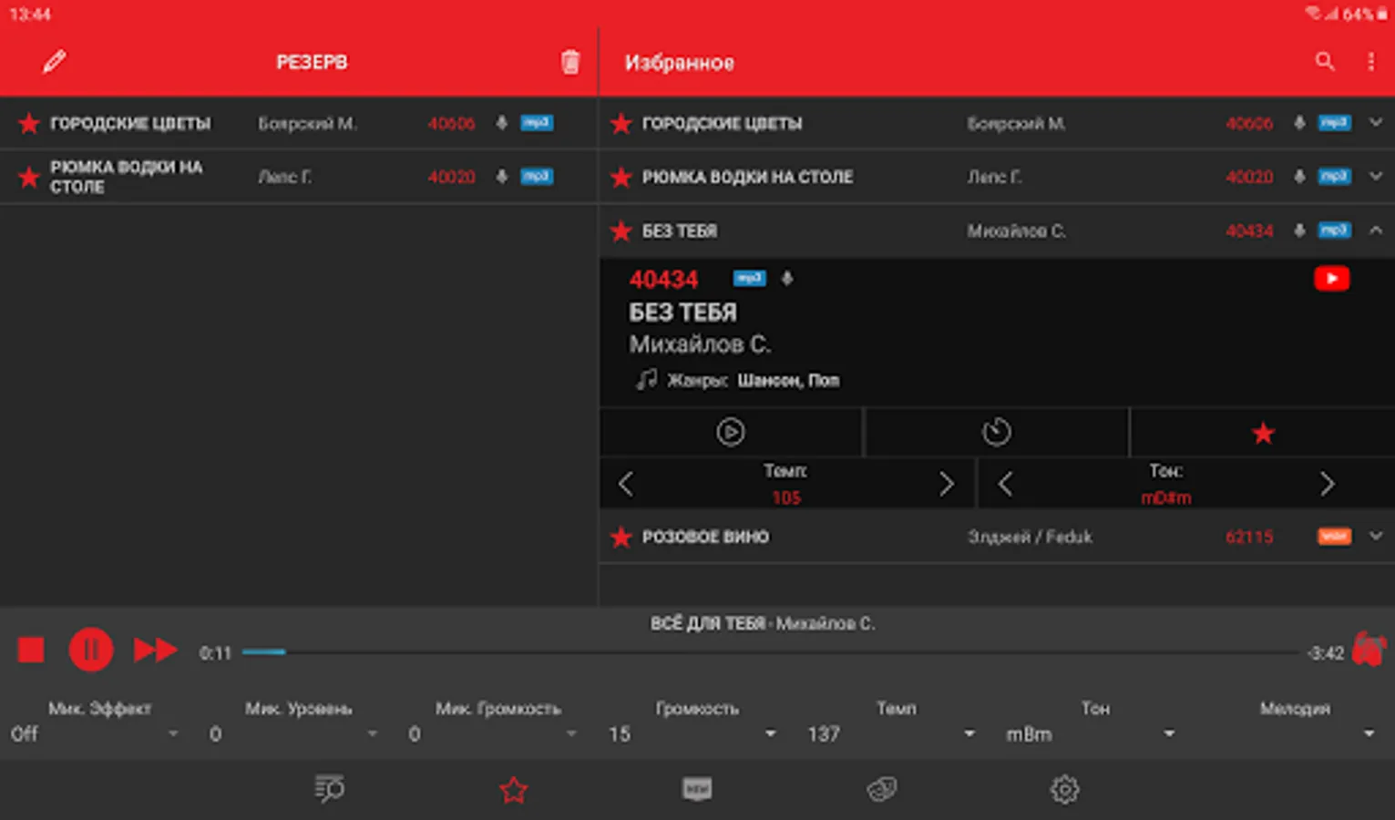Image resolution: width=1395 pixels, height=820 pixels.
Task: Click the mp3 badge next to the large 40434
Action: (750, 279)
